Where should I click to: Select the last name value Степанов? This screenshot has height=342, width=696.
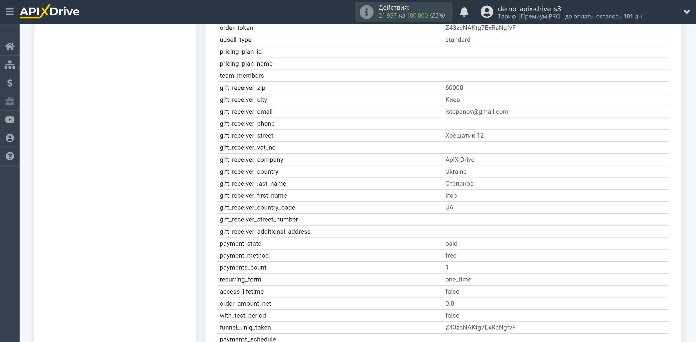(x=459, y=183)
